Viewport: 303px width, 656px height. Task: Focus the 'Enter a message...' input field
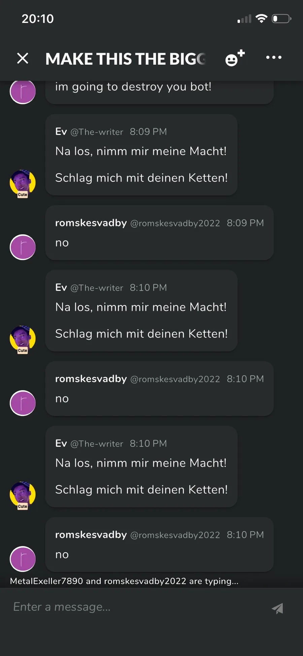(x=135, y=607)
